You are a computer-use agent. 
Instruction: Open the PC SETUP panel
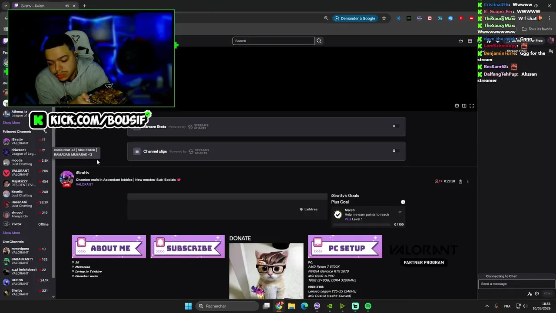(x=345, y=247)
